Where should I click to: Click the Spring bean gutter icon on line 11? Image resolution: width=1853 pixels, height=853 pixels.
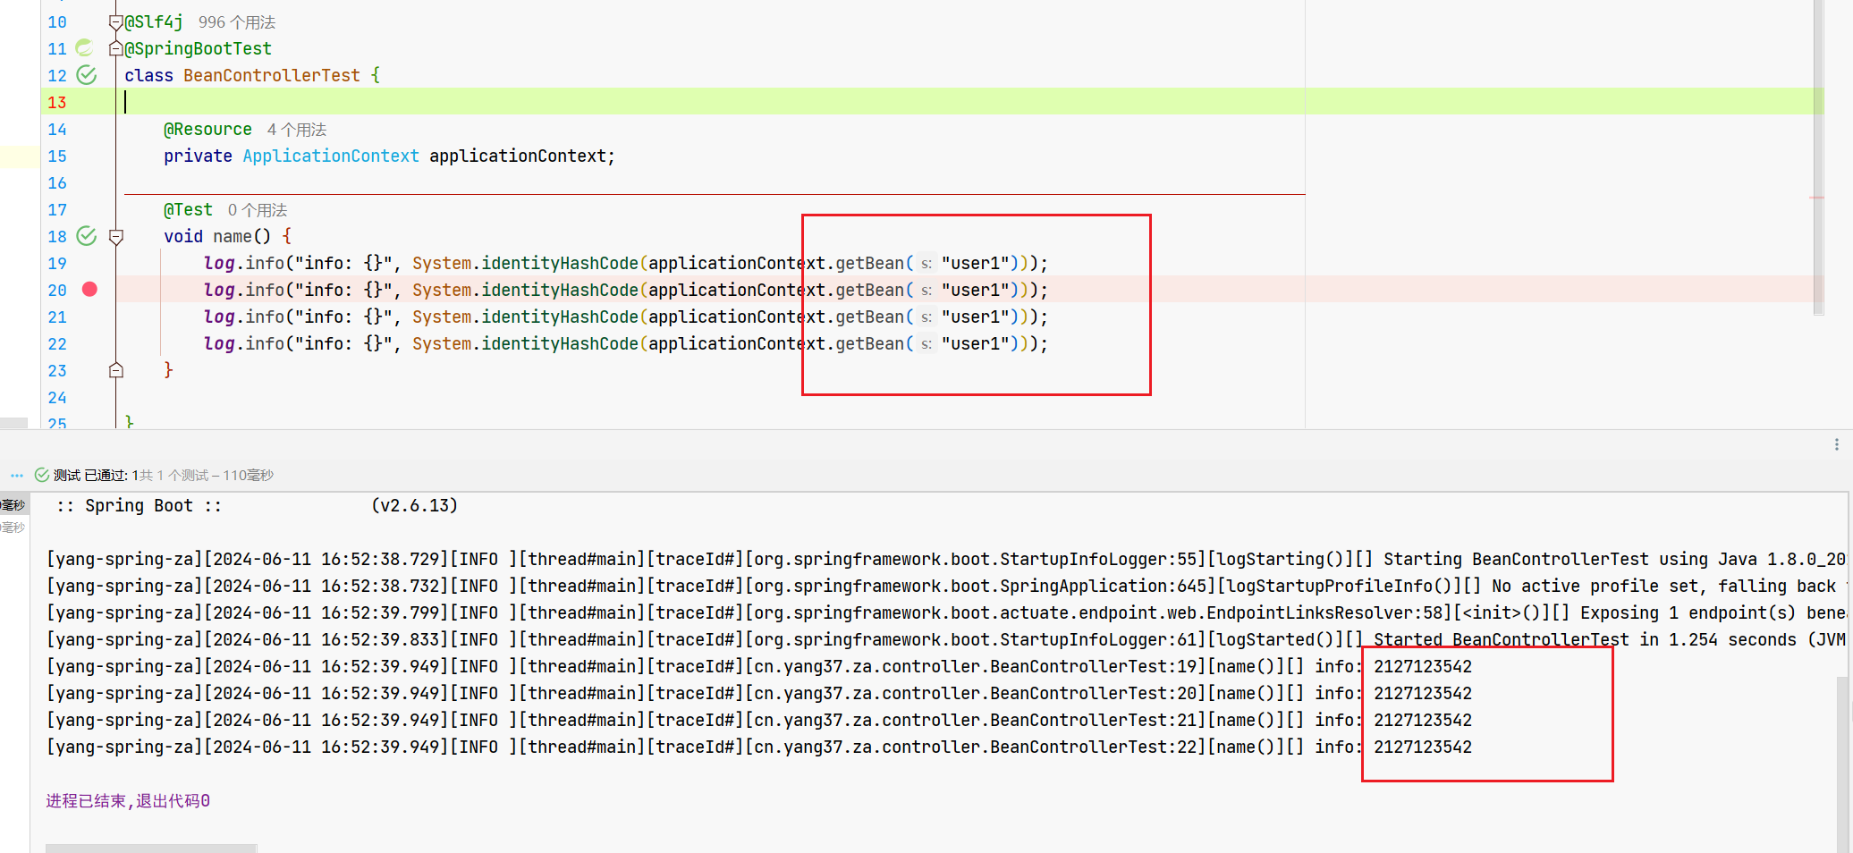(85, 47)
